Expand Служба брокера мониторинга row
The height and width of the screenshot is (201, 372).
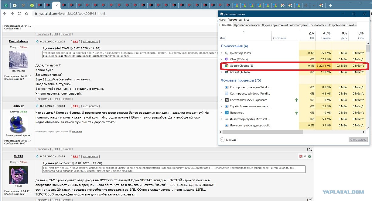point(221,106)
